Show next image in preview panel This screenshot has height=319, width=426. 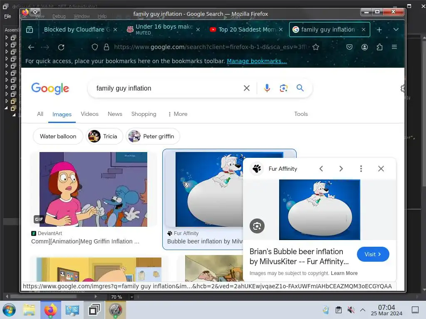pyautogui.click(x=341, y=169)
